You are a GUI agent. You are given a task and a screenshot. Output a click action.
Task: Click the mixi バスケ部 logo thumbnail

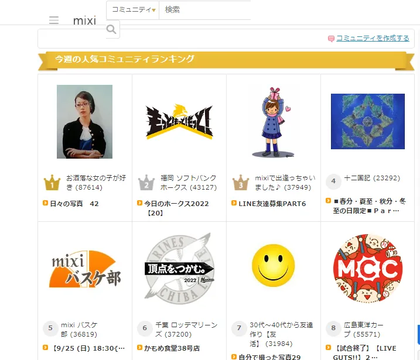85,269
